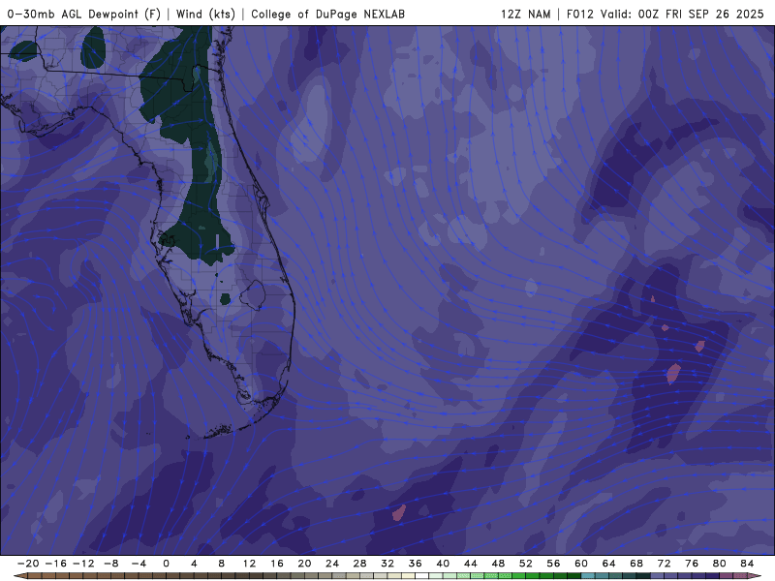Click the 72 legend value
The image size is (775, 581).
[x=665, y=564]
